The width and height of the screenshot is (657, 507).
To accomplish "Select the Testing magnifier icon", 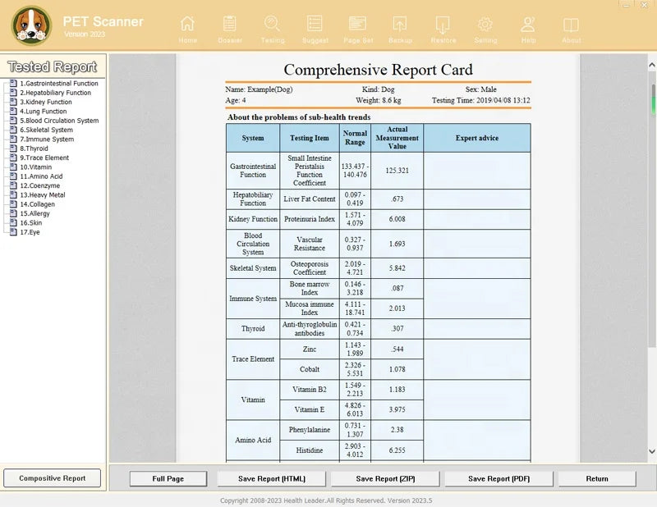I will tap(272, 24).
